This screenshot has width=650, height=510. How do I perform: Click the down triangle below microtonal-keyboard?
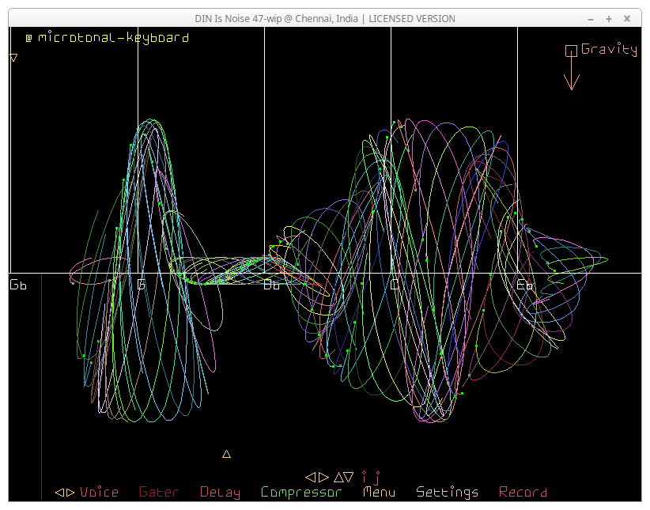(13, 58)
